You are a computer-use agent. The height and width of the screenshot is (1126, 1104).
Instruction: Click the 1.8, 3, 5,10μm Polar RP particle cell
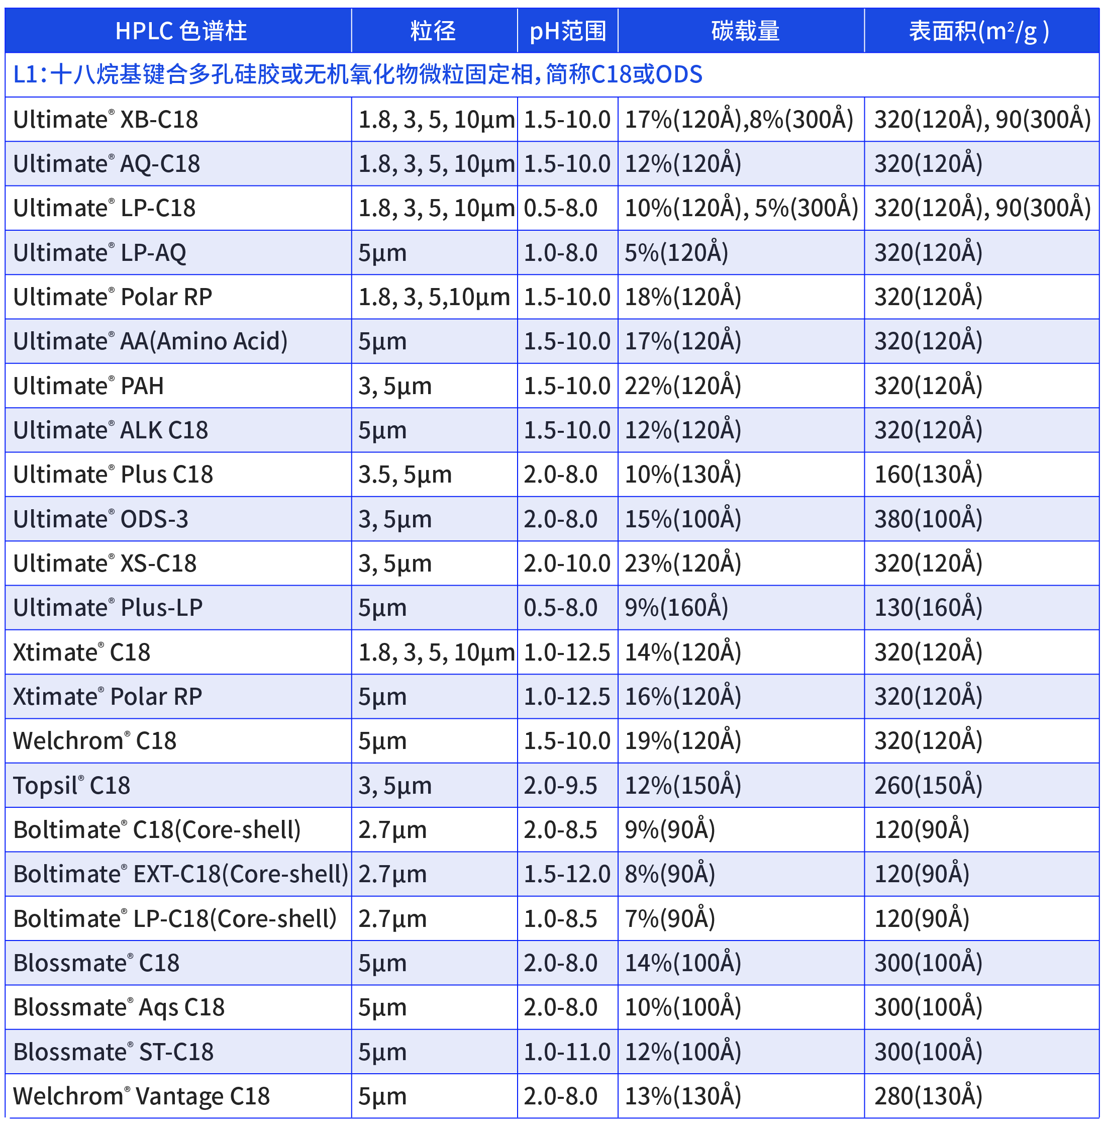[434, 298]
